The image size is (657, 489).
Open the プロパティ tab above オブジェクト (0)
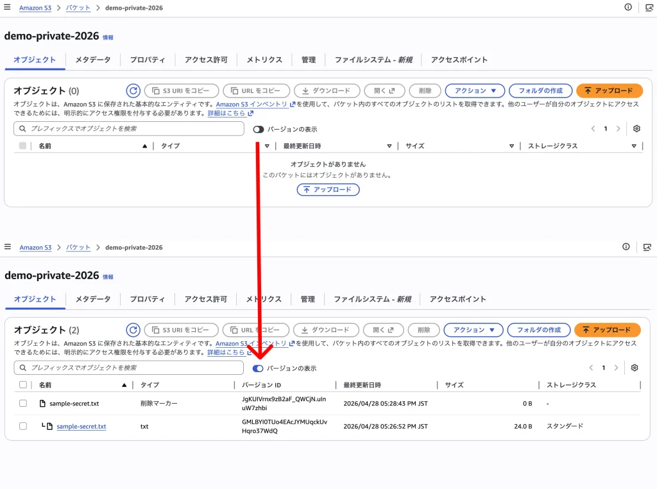coord(148,60)
